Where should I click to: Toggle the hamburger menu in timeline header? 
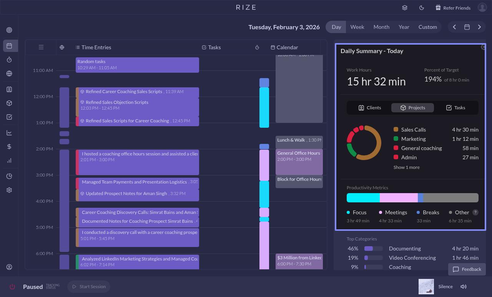[41, 47]
